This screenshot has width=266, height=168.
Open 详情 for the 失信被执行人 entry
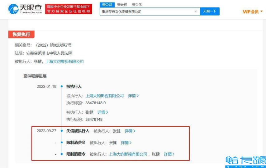tap(130, 131)
